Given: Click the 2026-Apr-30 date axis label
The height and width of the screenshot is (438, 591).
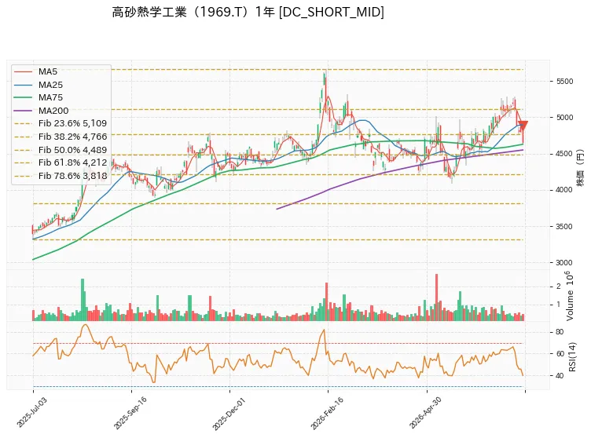Looking at the screenshot, I should click(x=426, y=412).
